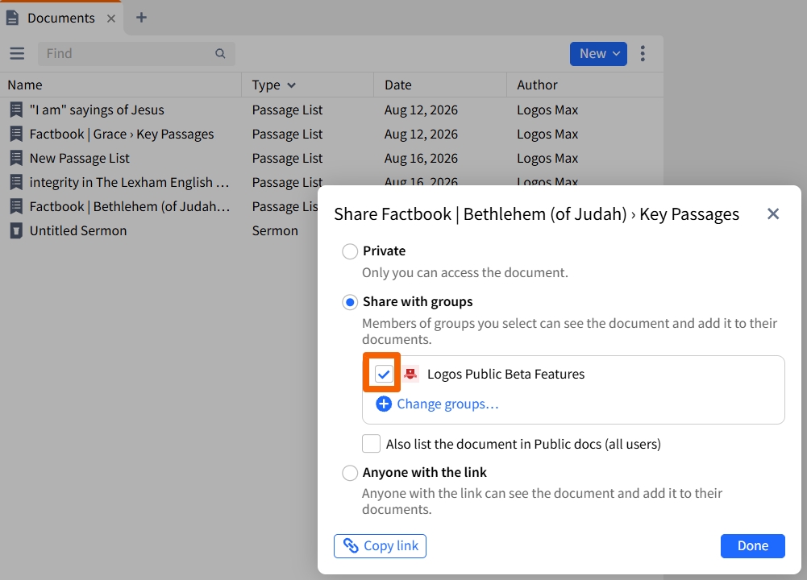807x580 pixels.
Task: Click passage list icon for integrity in Lexham row
Action: click(16, 182)
